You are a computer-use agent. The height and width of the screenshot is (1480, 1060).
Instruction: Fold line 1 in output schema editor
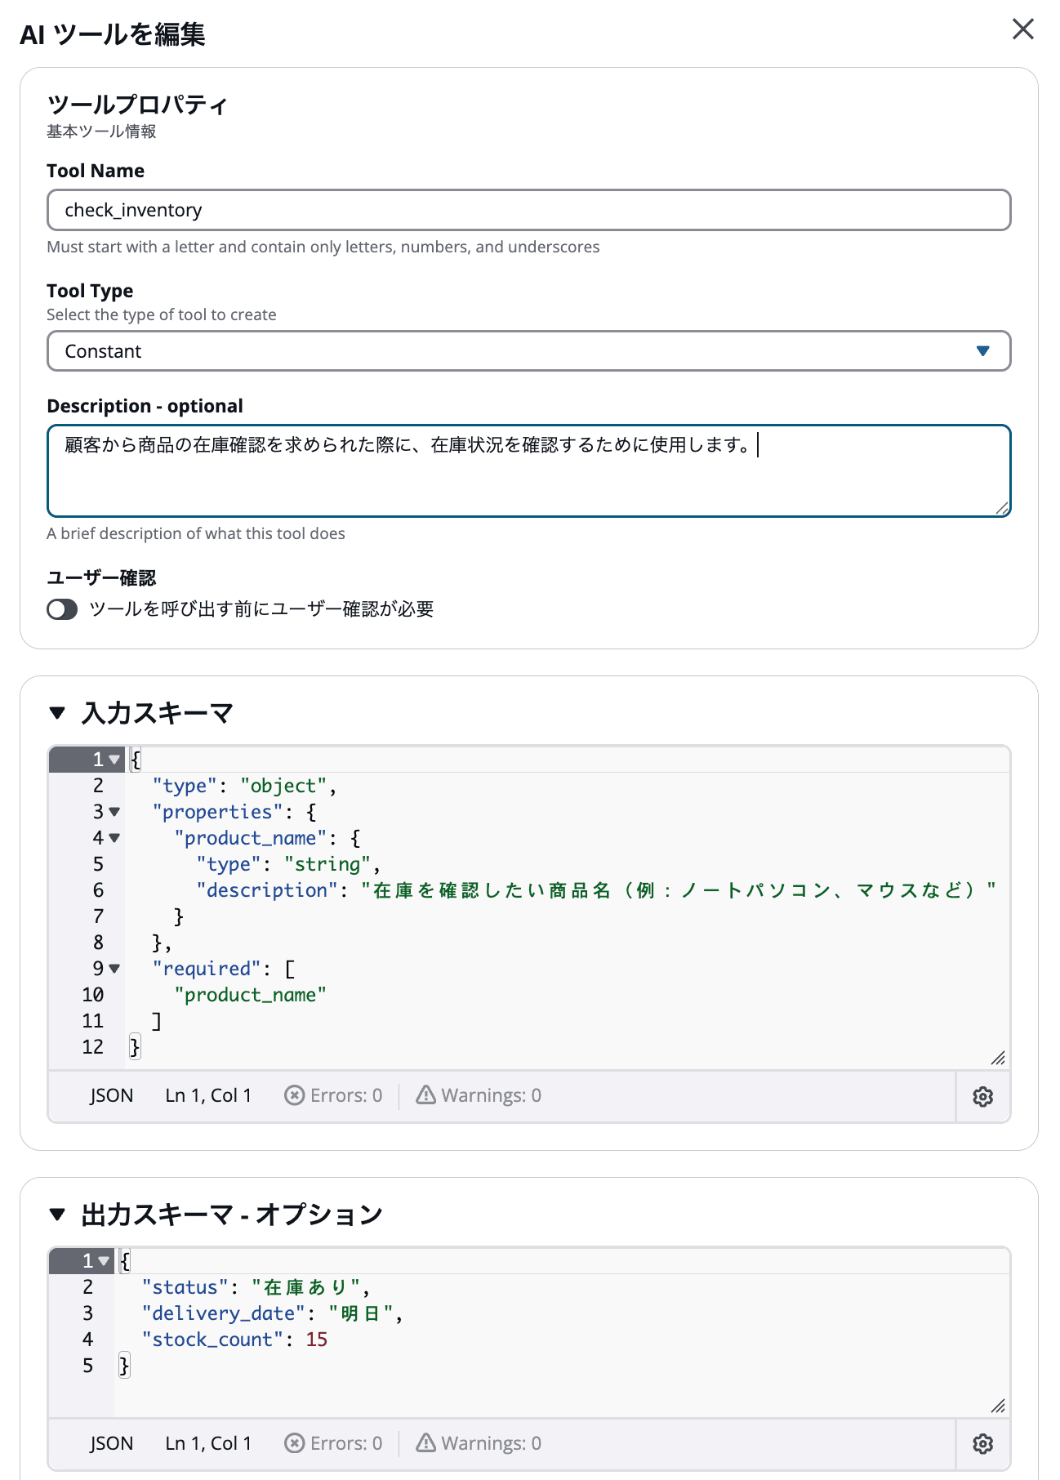click(104, 1261)
